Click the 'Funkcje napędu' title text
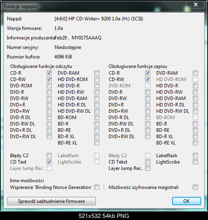Screen dimensions: 208x220 [x=21, y=6]
